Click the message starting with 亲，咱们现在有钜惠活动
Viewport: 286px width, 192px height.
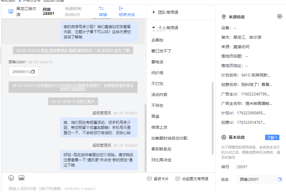[99, 128]
